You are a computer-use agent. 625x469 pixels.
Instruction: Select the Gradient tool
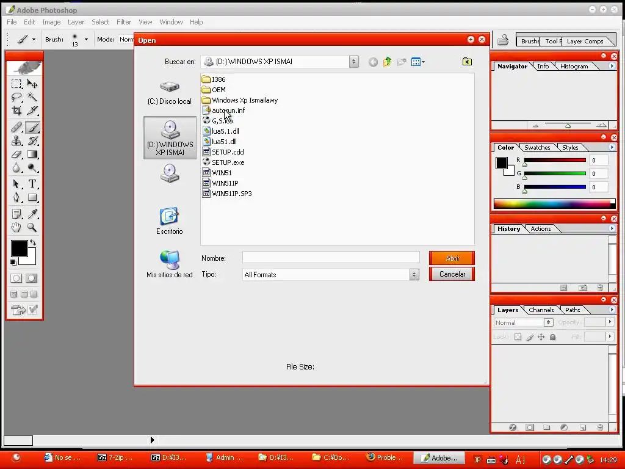(x=32, y=155)
